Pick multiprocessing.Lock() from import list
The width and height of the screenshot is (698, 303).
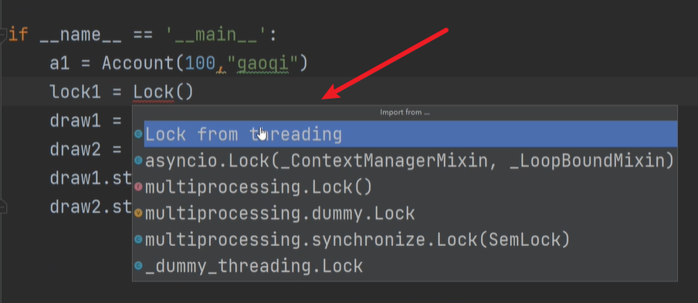click(411, 187)
